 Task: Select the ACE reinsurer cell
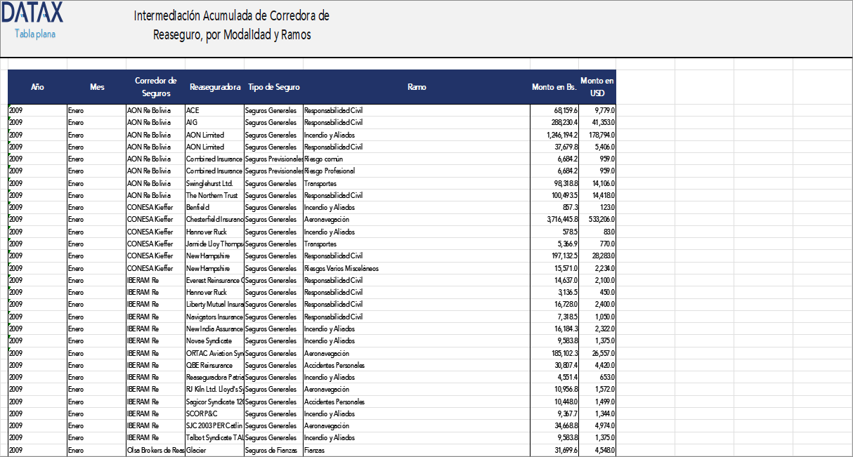(x=193, y=110)
